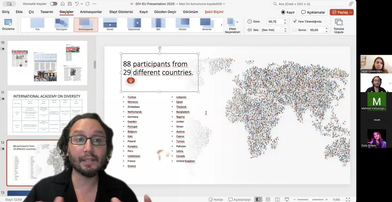392x202 pixels.
Task: Click the Save icon in title bar
Action: coord(69,4)
